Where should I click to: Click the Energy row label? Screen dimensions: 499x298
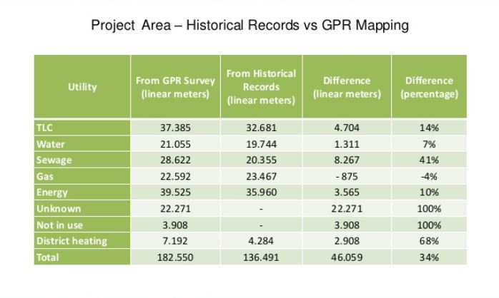pos(51,192)
